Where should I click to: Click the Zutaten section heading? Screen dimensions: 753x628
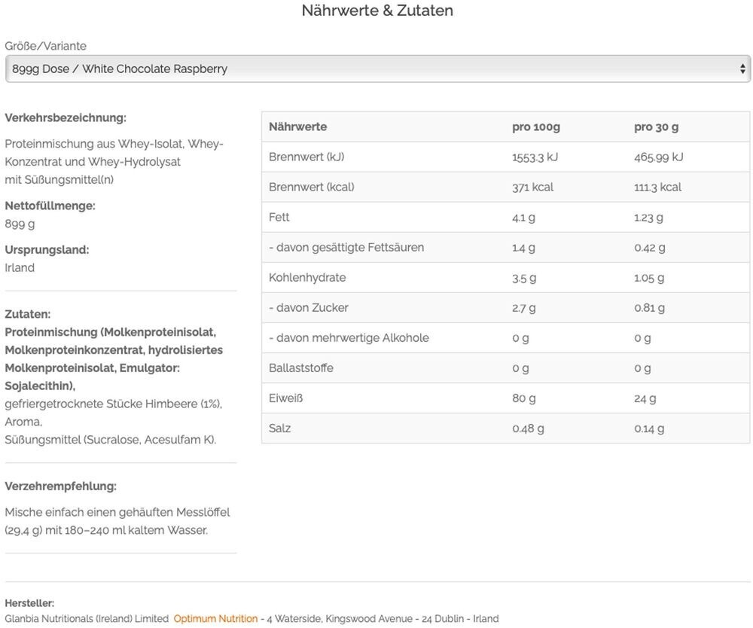point(28,314)
